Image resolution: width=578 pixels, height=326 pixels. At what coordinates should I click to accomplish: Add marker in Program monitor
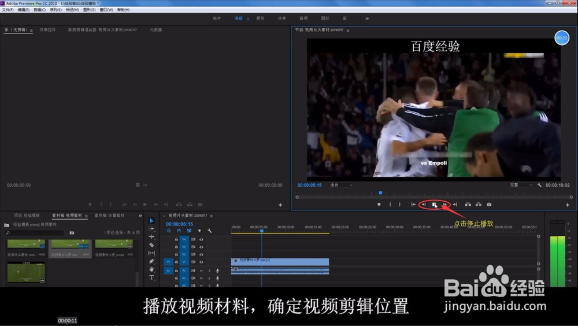pos(379,204)
